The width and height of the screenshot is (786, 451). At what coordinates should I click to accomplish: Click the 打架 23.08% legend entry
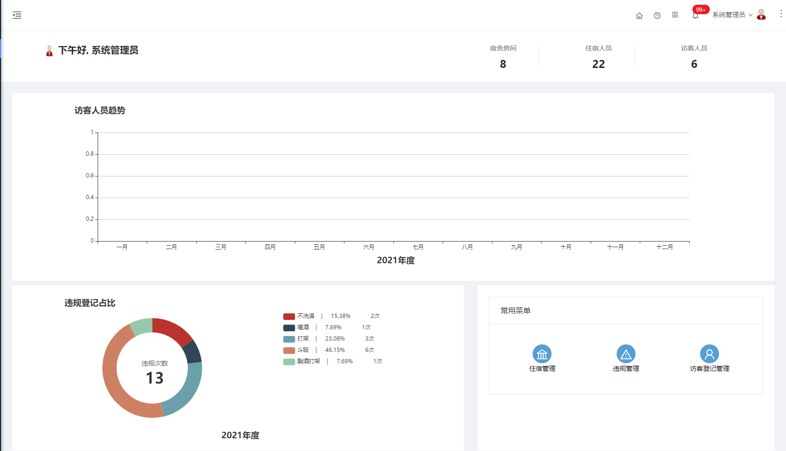[329, 339]
